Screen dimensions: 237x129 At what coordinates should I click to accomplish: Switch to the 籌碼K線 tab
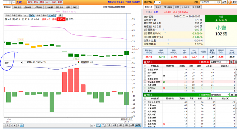(7, 7)
